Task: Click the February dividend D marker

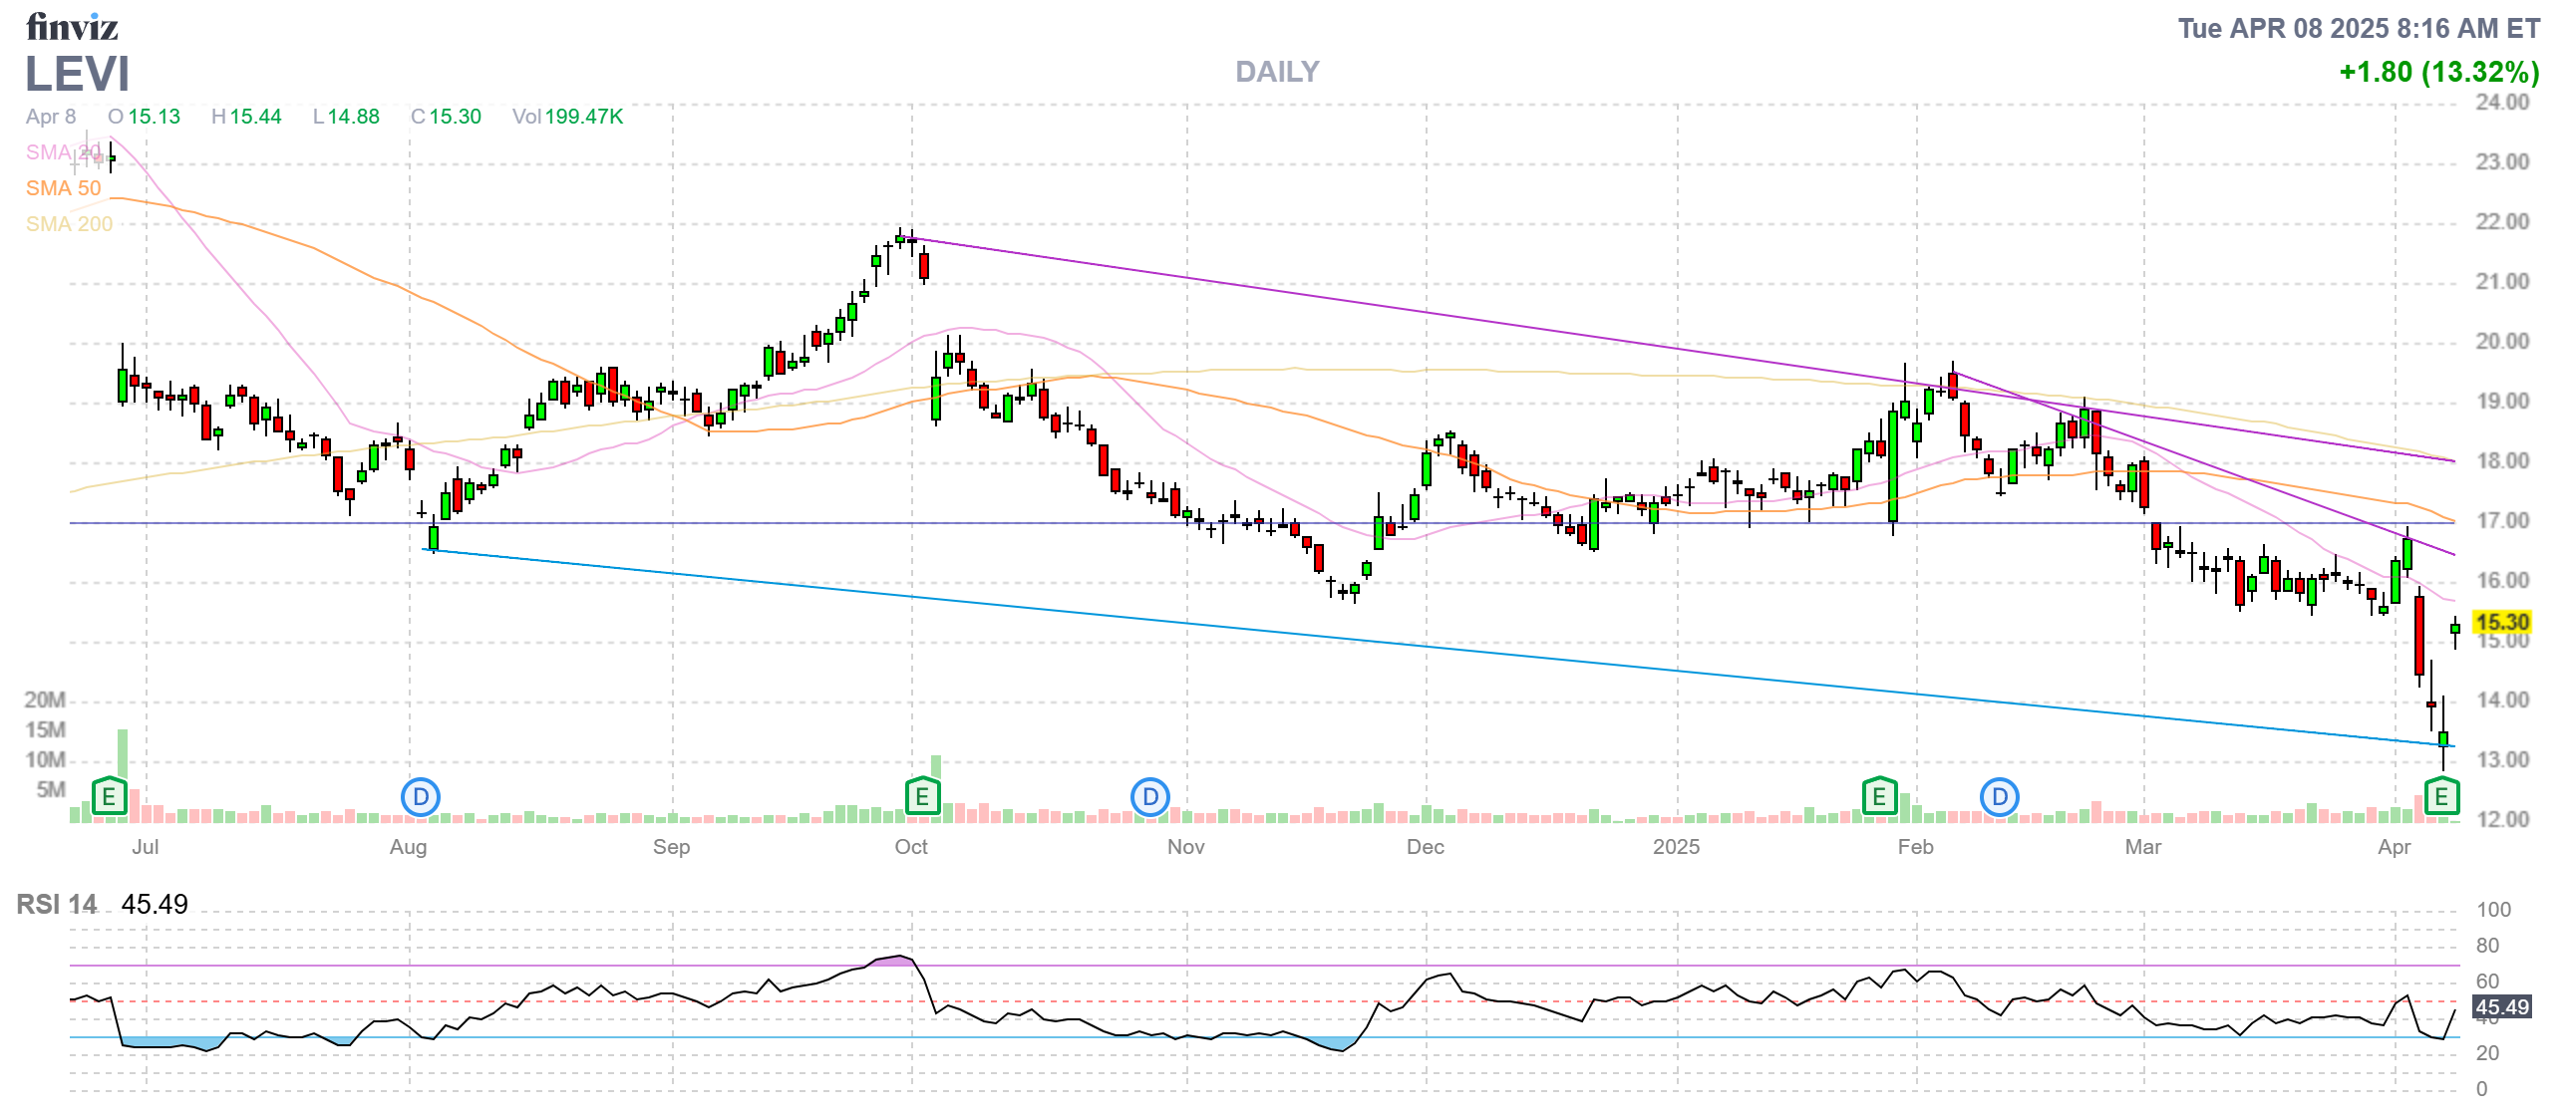Action: pyautogui.click(x=1999, y=796)
